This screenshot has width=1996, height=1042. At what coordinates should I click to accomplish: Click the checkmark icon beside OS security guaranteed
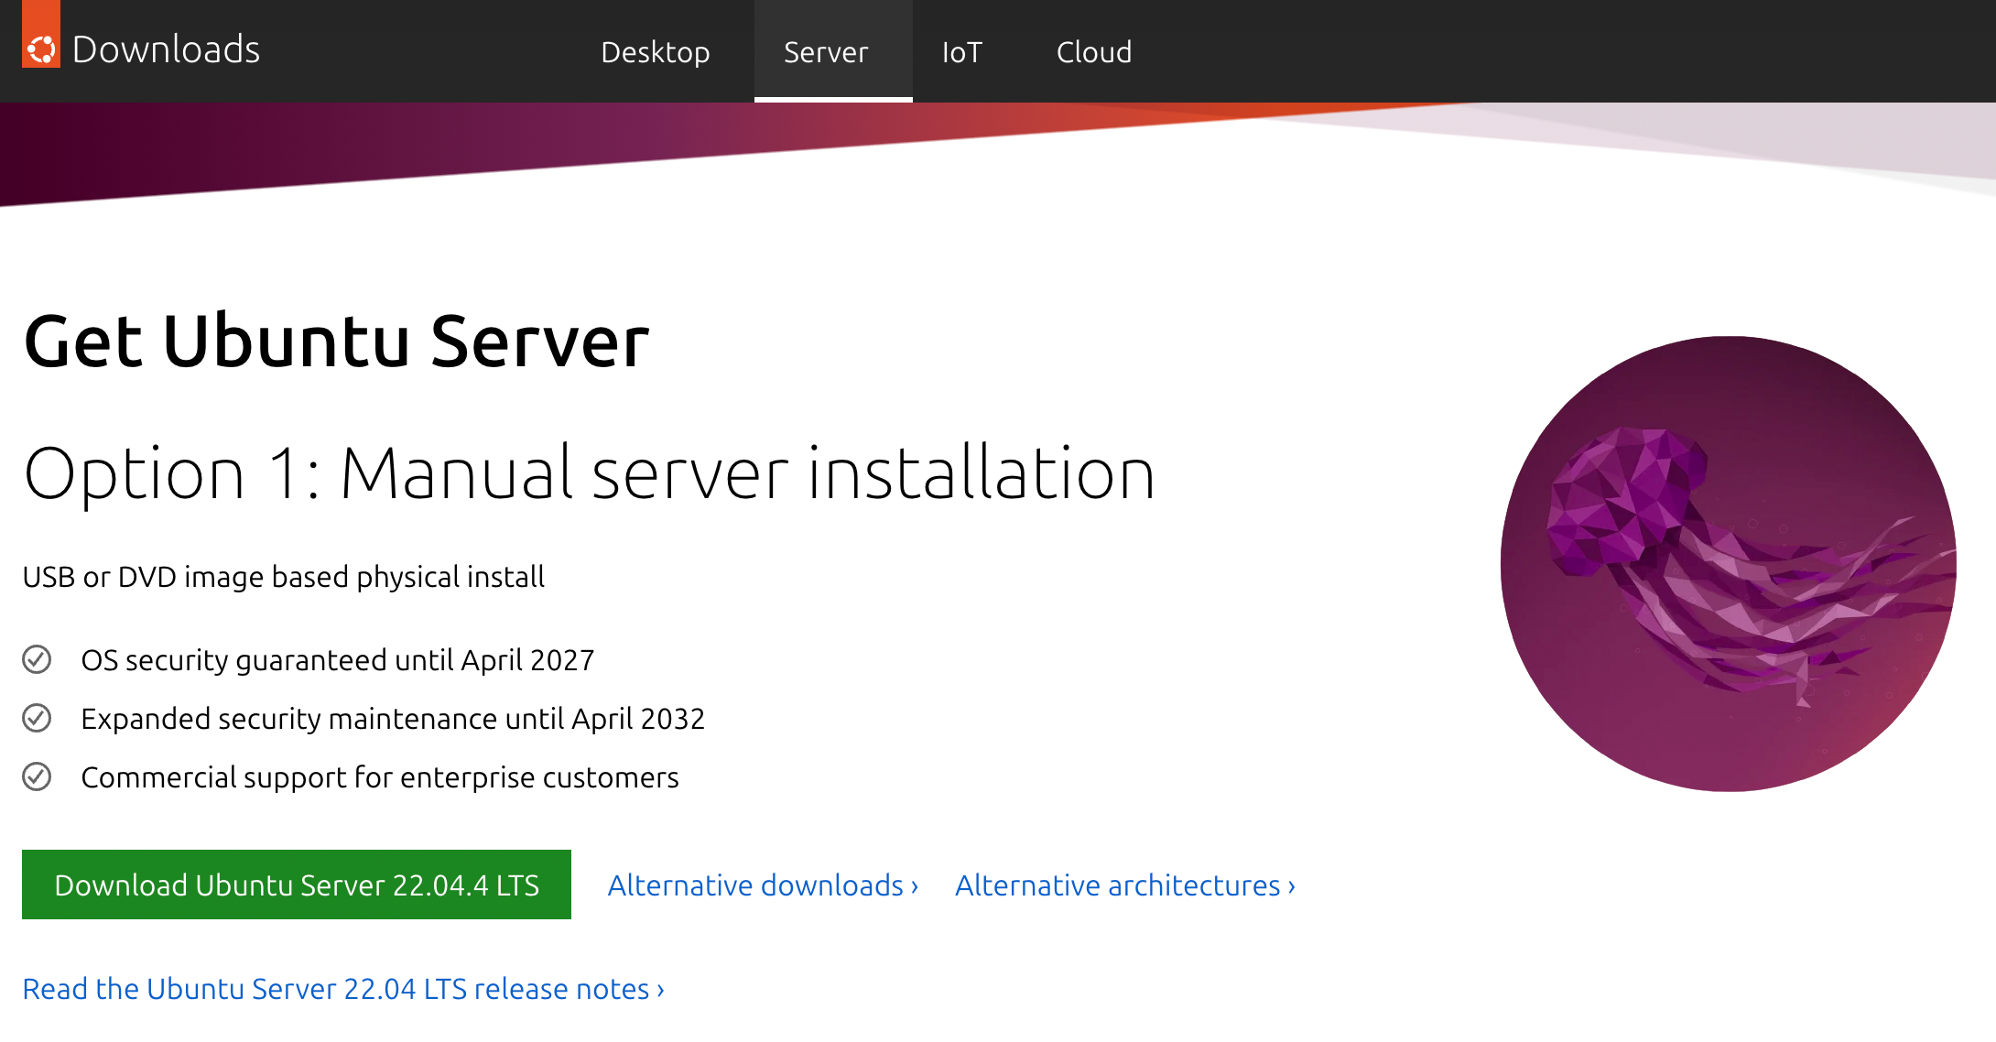tap(37, 659)
